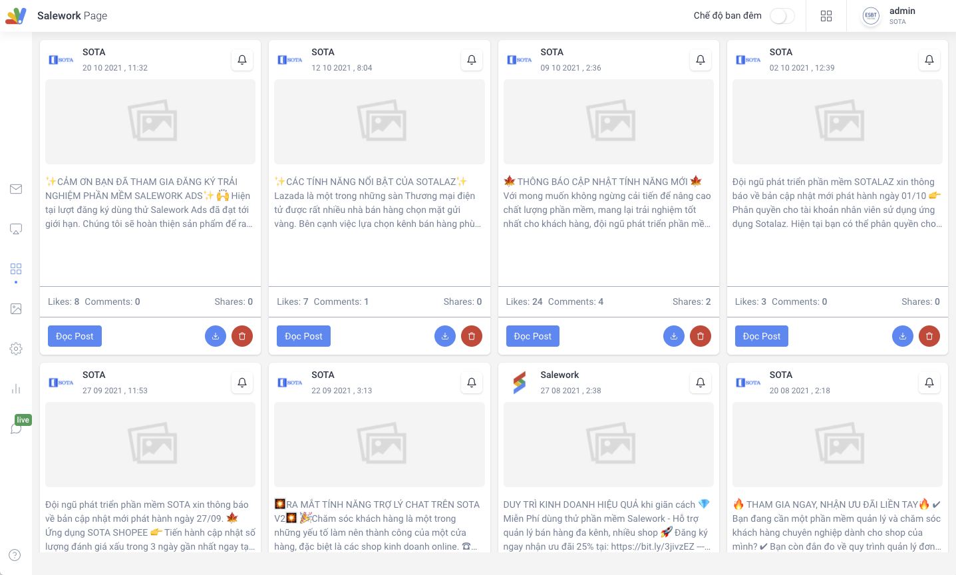
Task: Delete the post with Likes: 7
Action: click(472, 336)
